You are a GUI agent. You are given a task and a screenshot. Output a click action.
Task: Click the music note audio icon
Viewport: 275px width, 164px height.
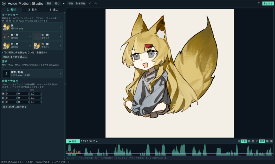(x=6, y=74)
